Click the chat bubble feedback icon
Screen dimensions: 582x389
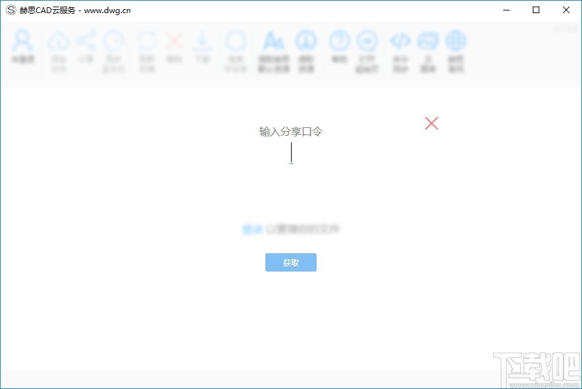428,41
